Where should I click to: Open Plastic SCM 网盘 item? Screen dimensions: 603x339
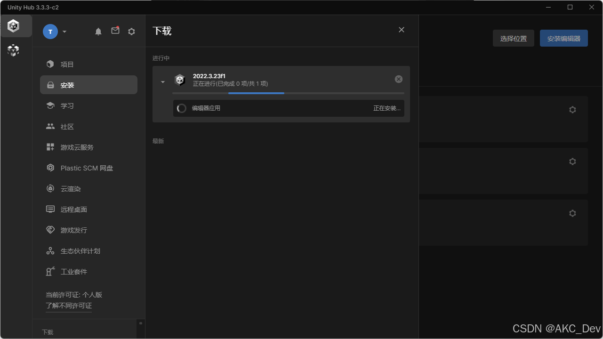(88, 168)
